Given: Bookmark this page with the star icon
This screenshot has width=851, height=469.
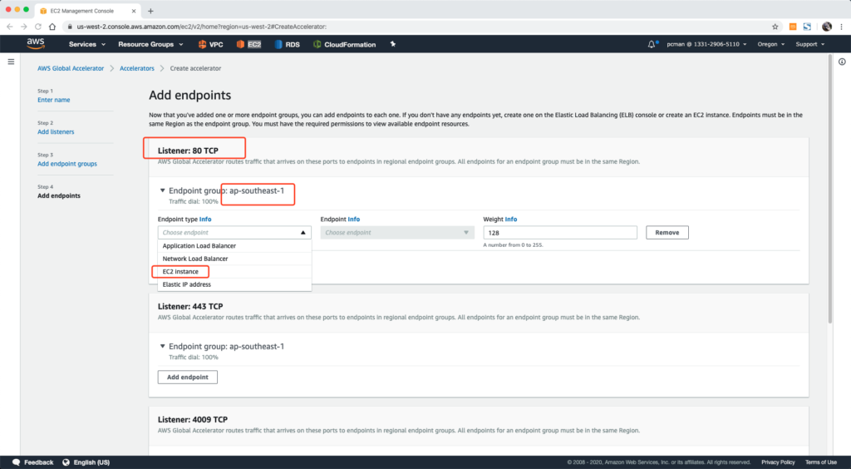Looking at the screenshot, I should point(775,27).
